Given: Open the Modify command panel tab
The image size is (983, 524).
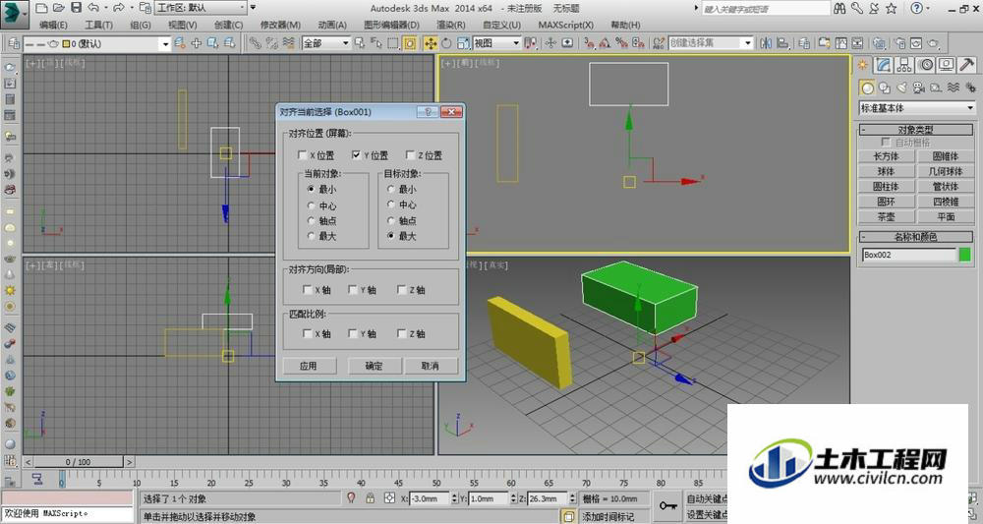Looking at the screenshot, I should click(884, 65).
